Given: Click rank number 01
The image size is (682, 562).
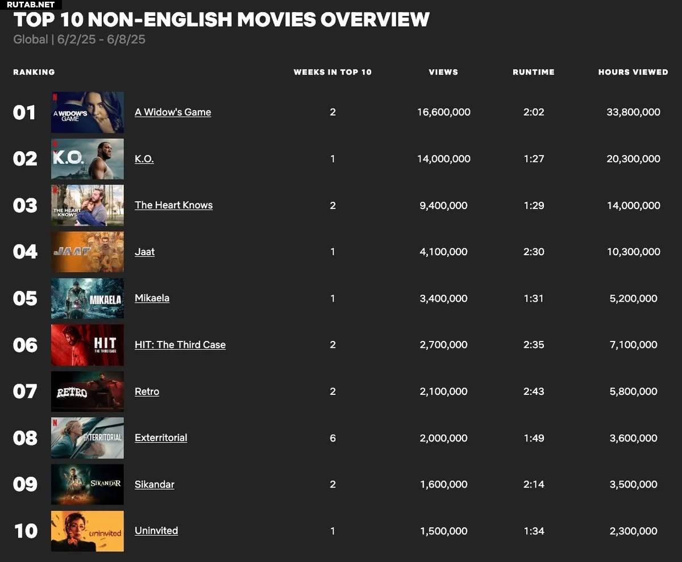Looking at the screenshot, I should click(24, 113).
